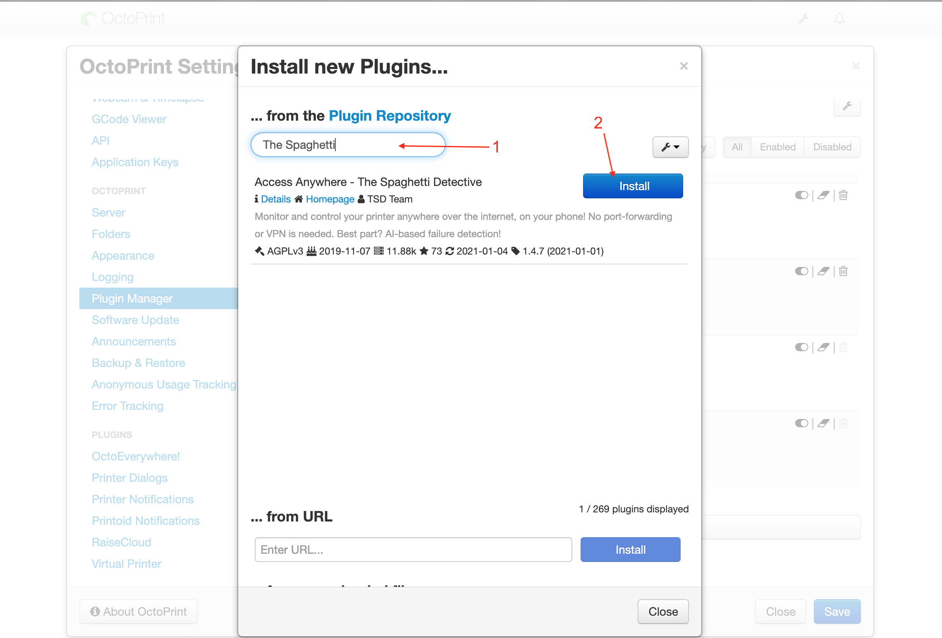Click the Enter URL input field
This screenshot has width=942, height=638.
(413, 550)
